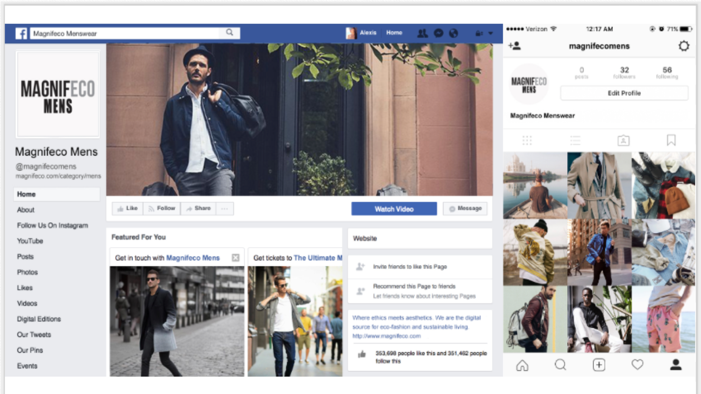Tap Instagram home icon in bottom bar
This screenshot has width=701, height=394.
[x=522, y=365]
